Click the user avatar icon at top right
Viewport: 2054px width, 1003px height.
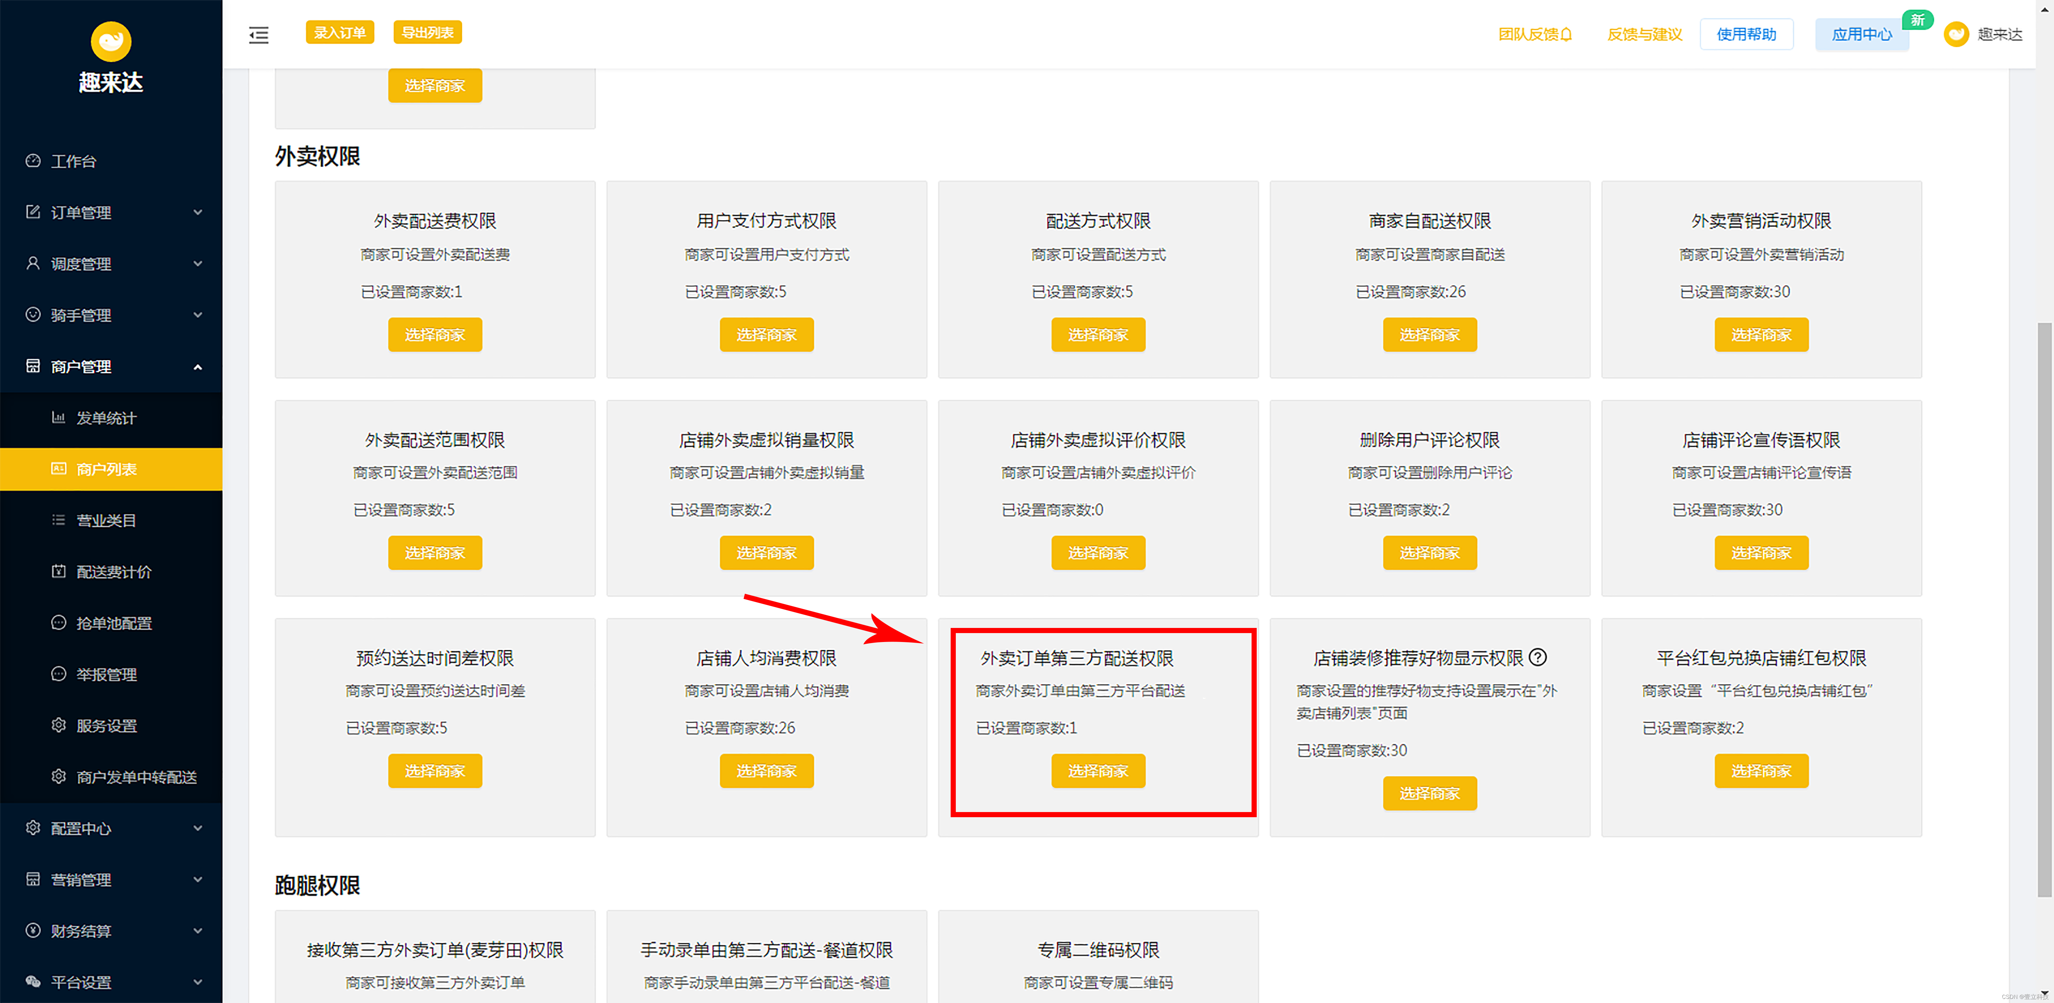[1956, 34]
